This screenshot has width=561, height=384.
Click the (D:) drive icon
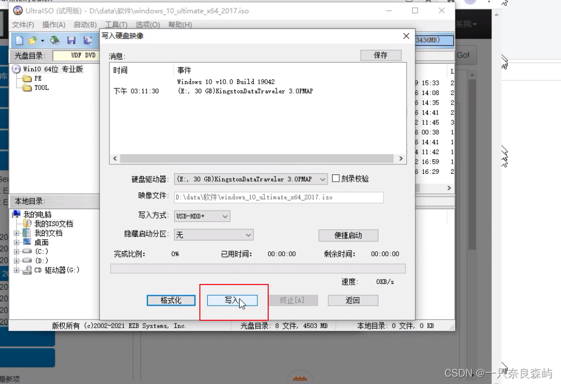27,260
